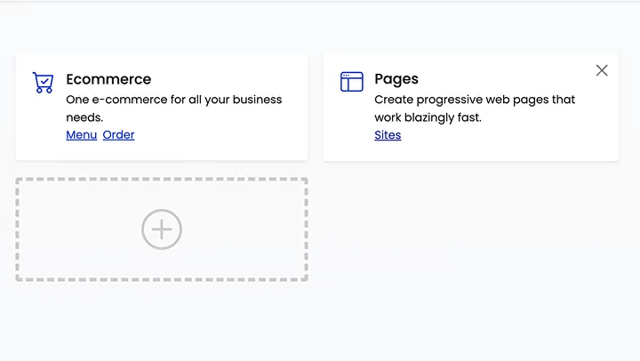
Task: Click "work blazingly fast." text line
Action: 428,117
